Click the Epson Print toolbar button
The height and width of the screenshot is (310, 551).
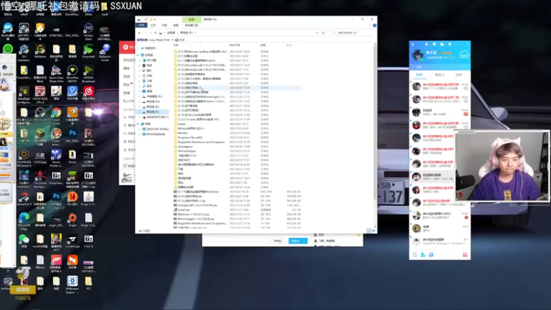click(180, 40)
